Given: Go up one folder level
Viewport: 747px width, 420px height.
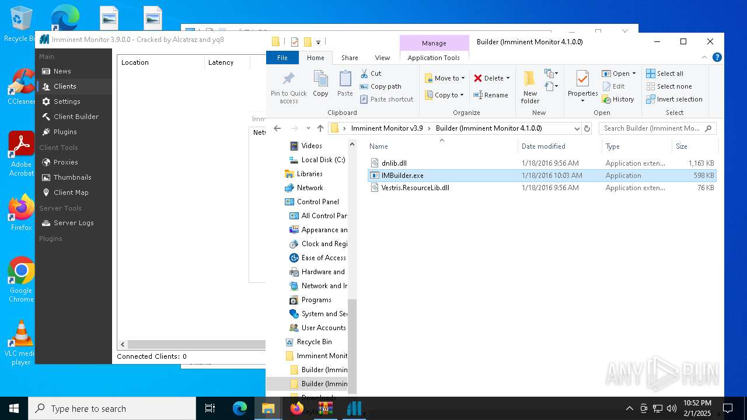Looking at the screenshot, I should coord(320,128).
